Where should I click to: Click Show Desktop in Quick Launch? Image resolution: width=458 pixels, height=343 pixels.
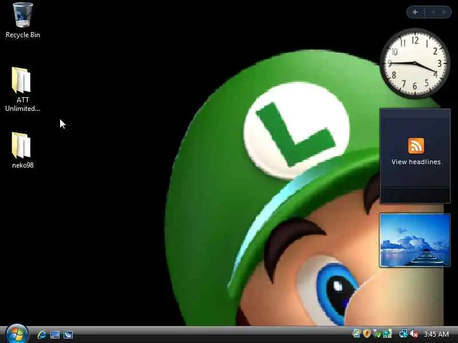54,334
